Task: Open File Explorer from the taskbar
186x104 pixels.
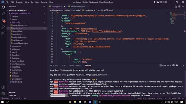Action: (x=75, y=102)
